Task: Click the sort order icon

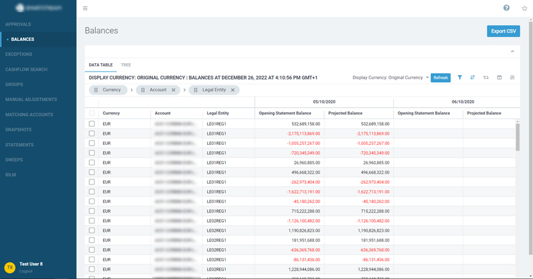Action: (473, 78)
